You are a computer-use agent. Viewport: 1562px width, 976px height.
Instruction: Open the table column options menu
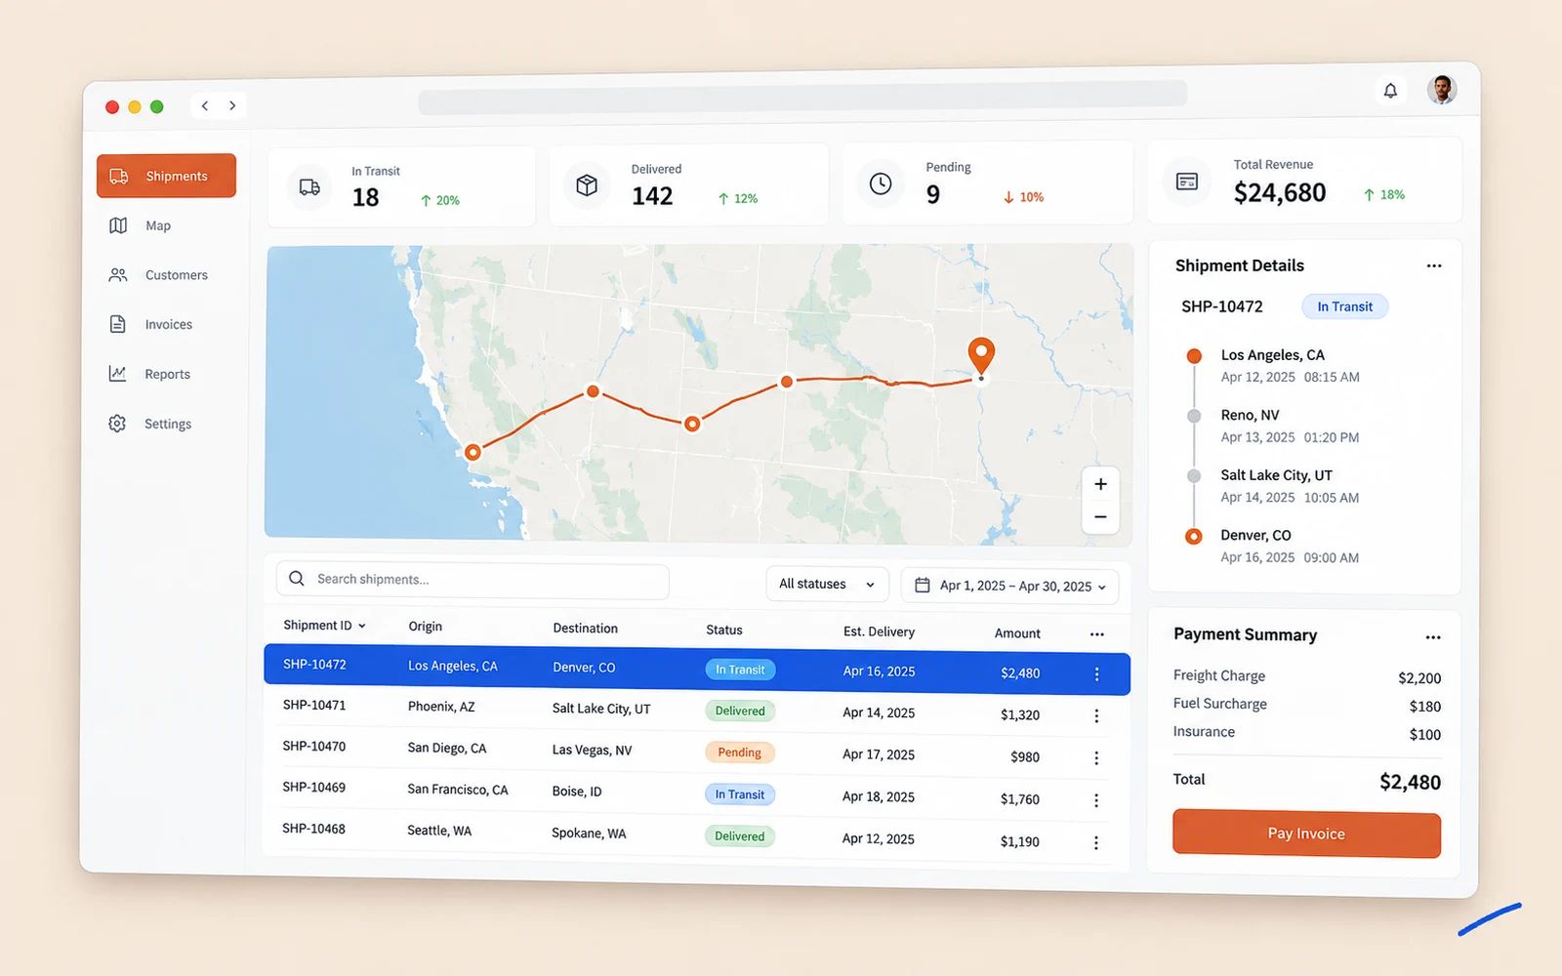[x=1096, y=634]
